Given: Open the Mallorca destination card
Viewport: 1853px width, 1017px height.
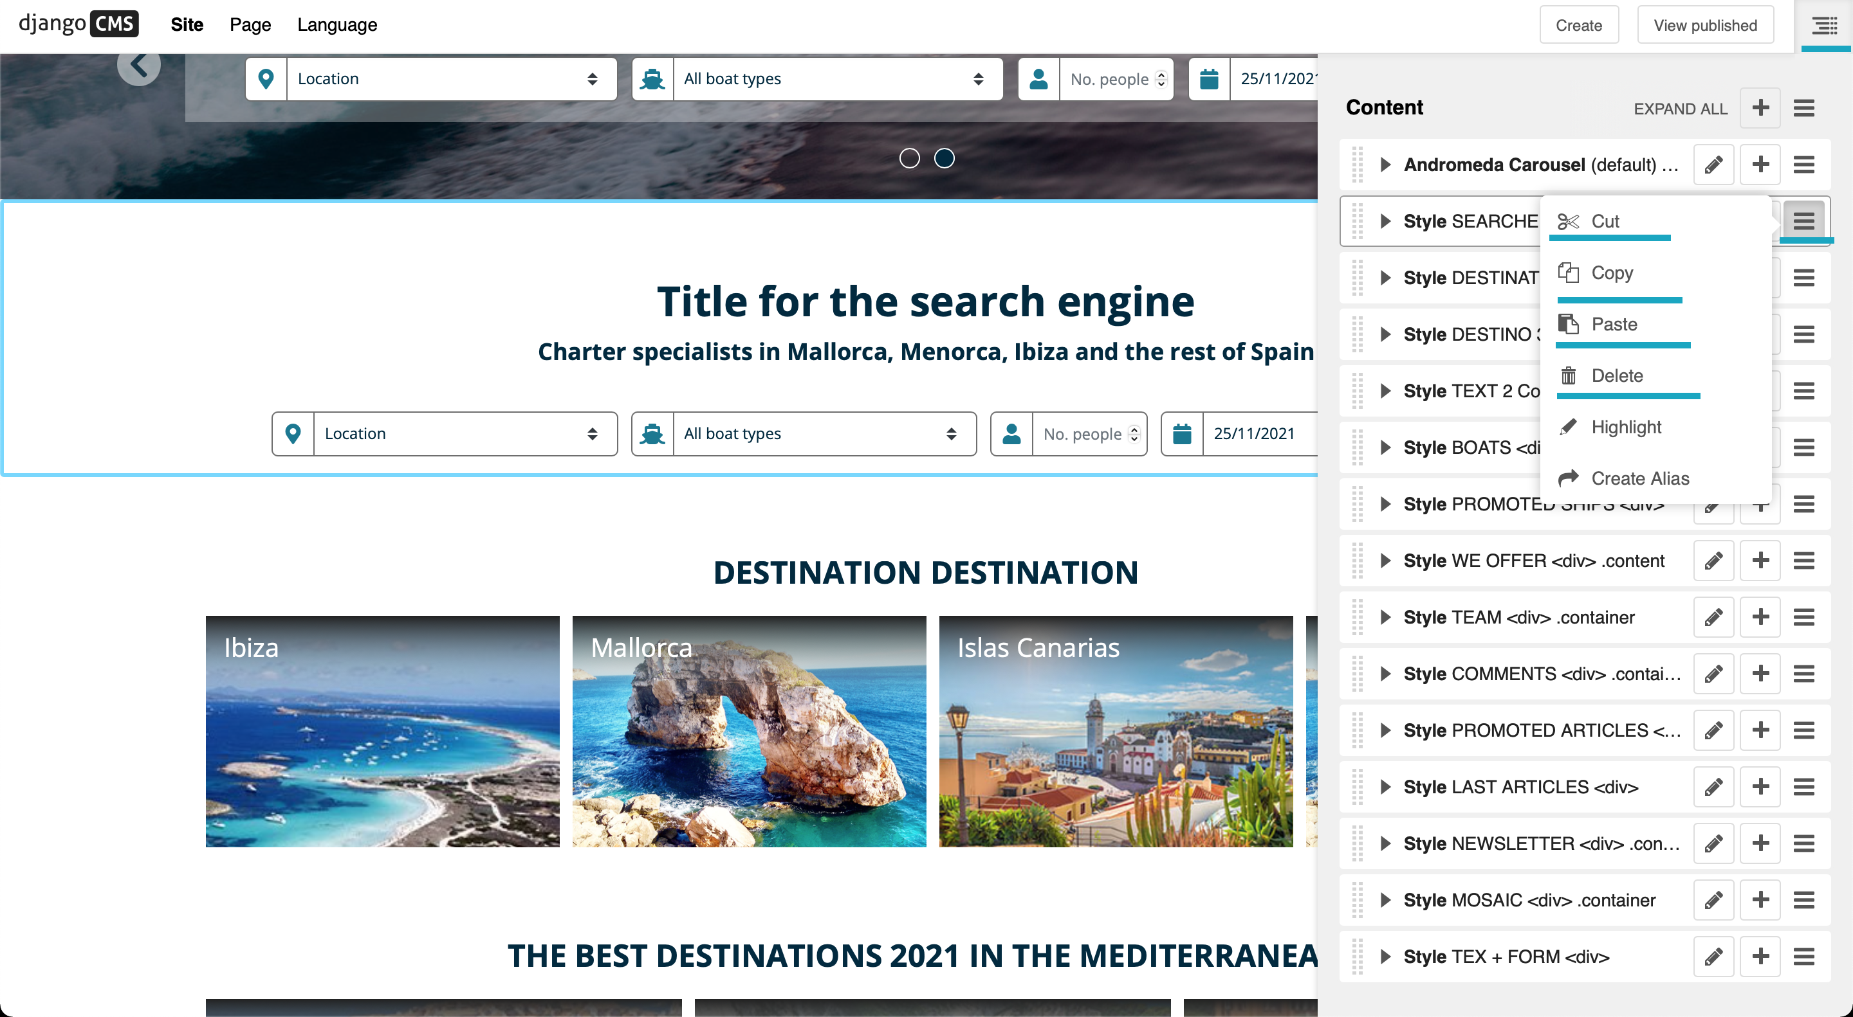Looking at the screenshot, I should point(749,731).
